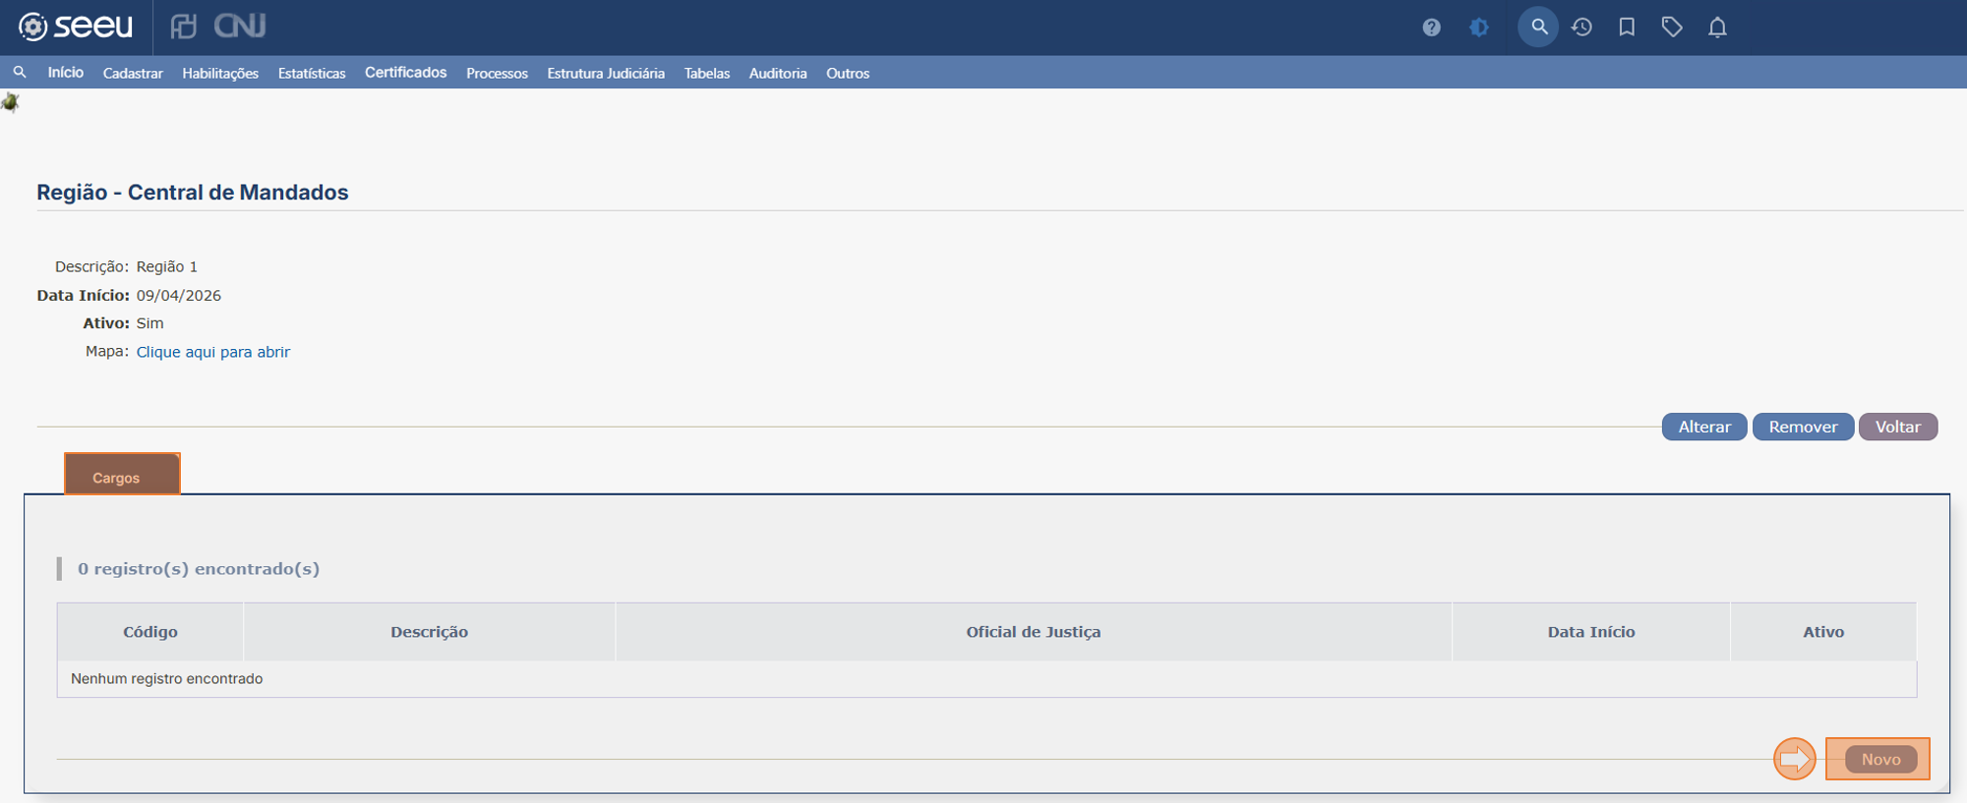The height and width of the screenshot is (803, 1967).
Task: Open the Estatísticas menu
Action: coord(312,74)
